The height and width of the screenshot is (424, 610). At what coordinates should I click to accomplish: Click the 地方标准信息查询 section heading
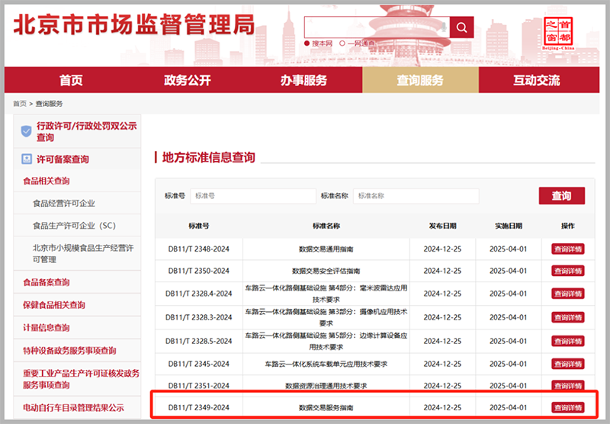208,158
